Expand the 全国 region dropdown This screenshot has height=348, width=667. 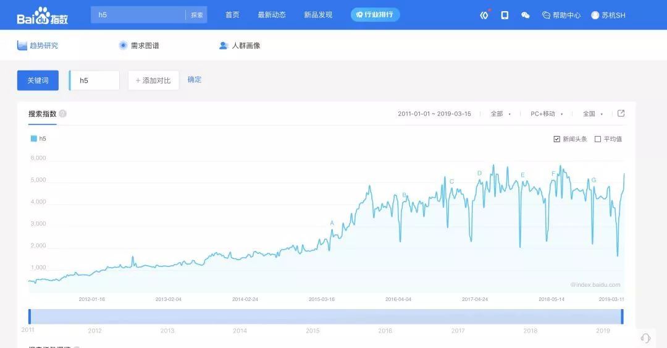[x=593, y=114]
